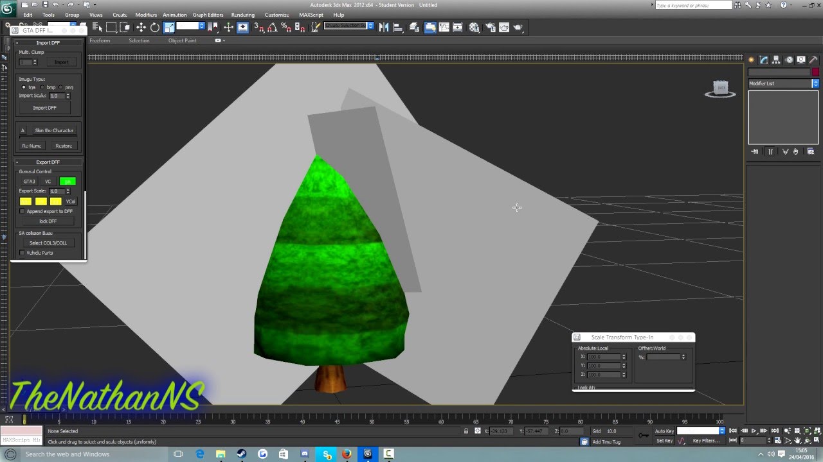
Task: Open the Select by Name dialog
Action: click(98, 28)
